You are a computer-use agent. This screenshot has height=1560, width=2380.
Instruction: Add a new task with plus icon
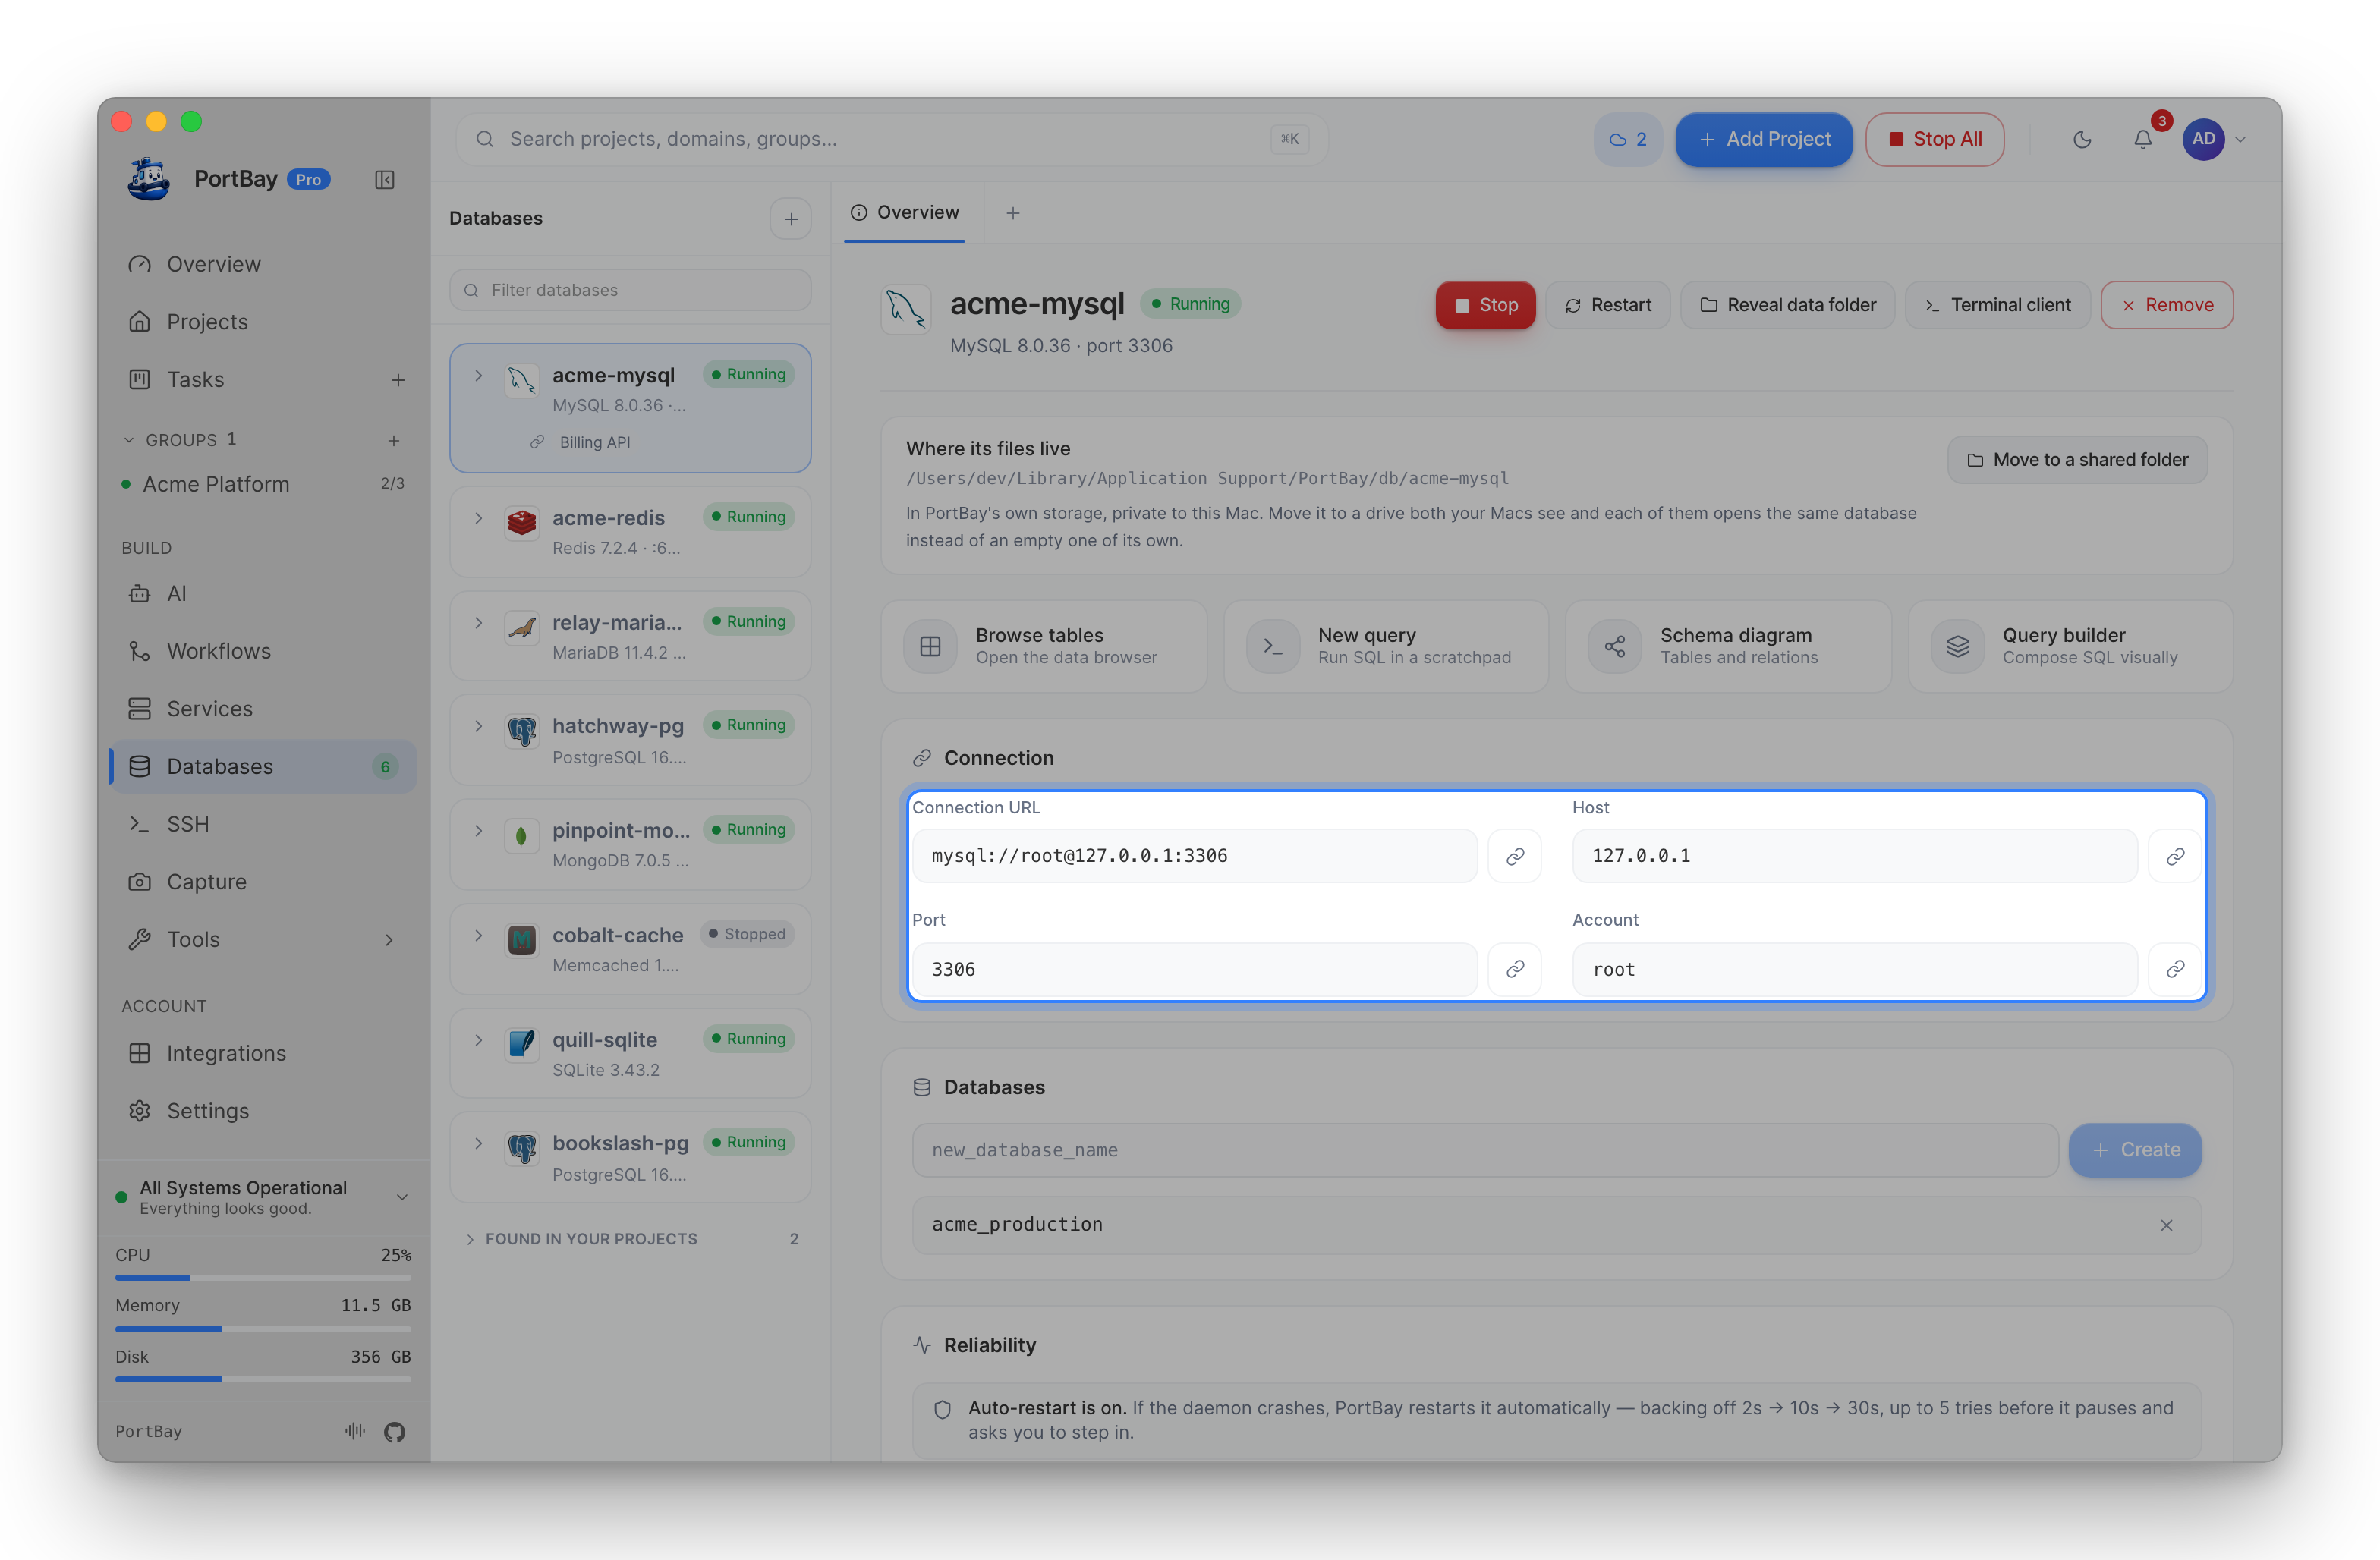[x=398, y=380]
